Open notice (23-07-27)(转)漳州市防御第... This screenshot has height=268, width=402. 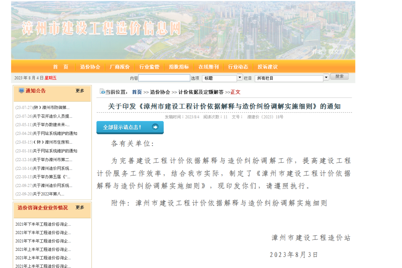(x=42, y=108)
